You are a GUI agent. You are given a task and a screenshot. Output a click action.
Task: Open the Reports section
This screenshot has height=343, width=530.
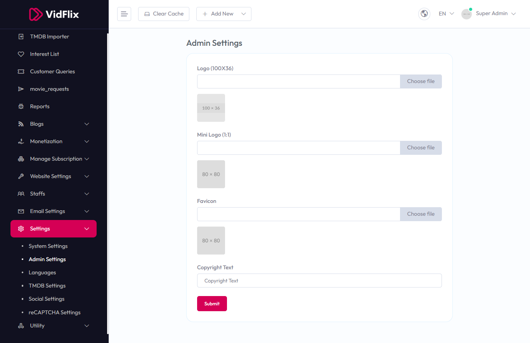click(40, 106)
